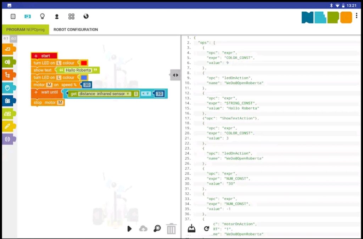The width and height of the screenshot is (363, 239).
Task: Switch to beginner toolbox level 1
Action: [x=6, y=38]
